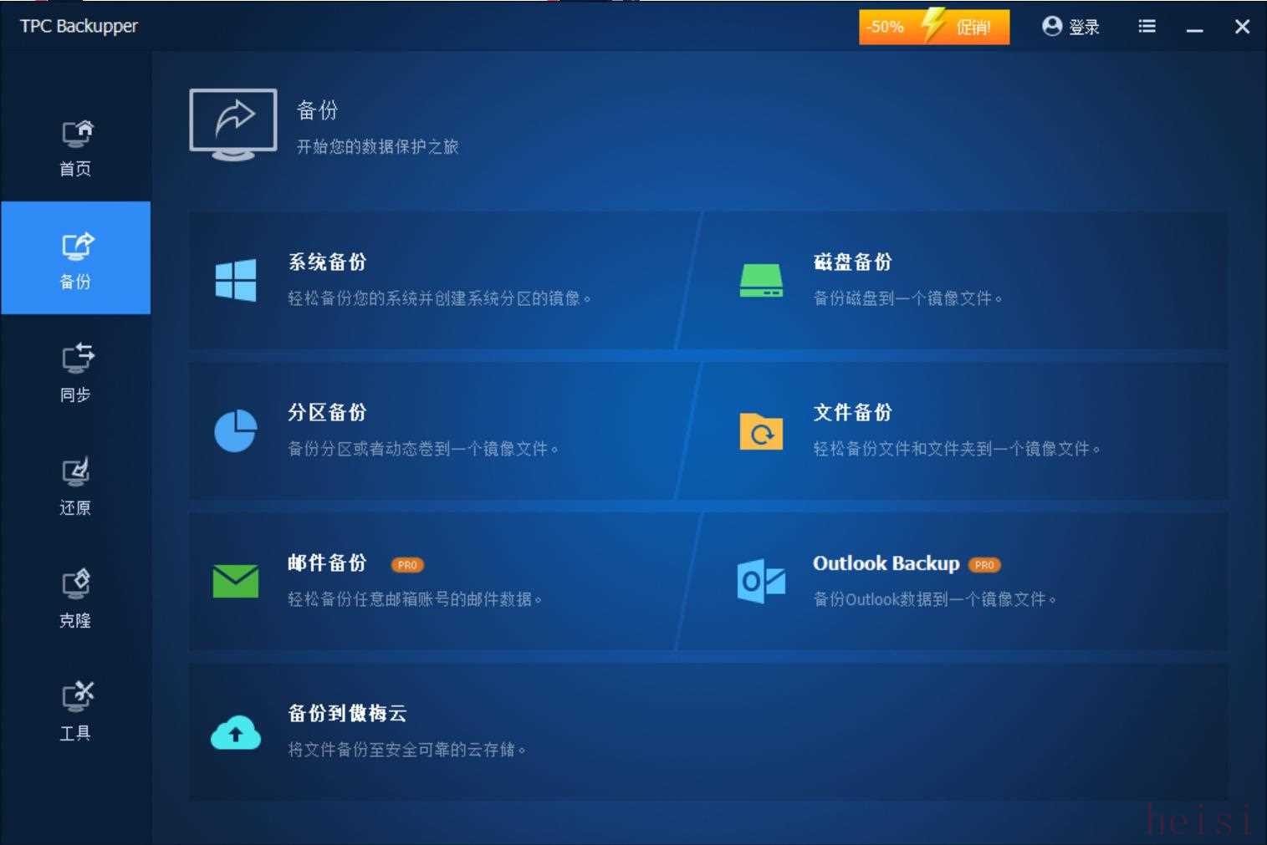Open the 同步 sync sidebar icon
Viewport: 1267px width, 845px height.
[x=77, y=359]
